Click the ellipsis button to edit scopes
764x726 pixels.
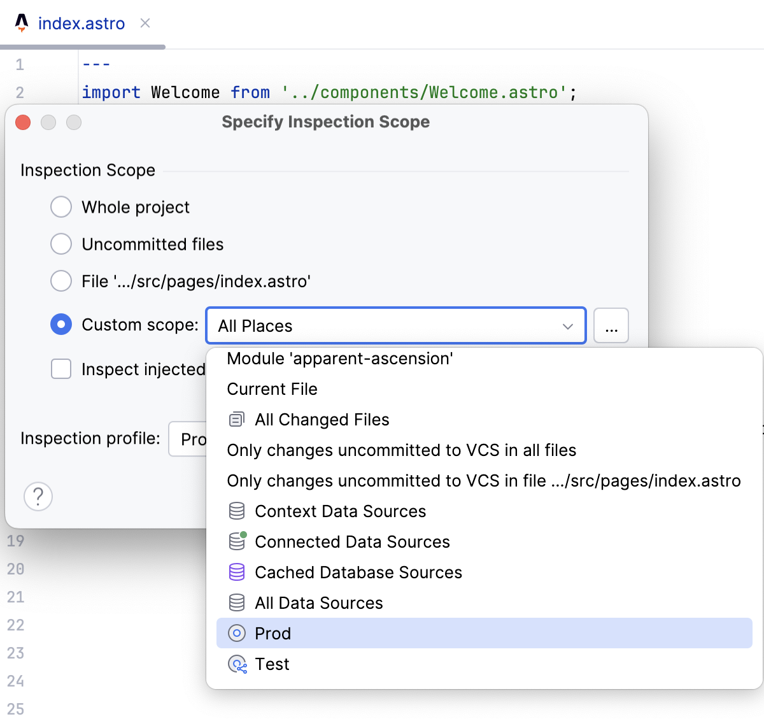click(x=611, y=326)
